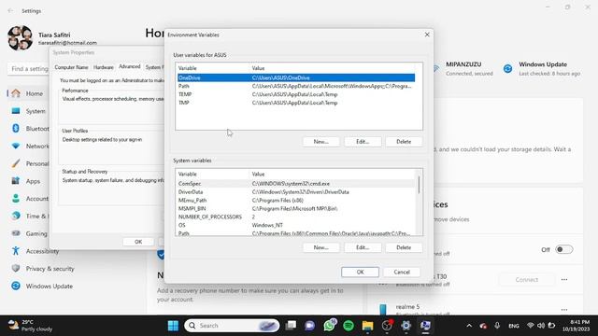Click the microphone tray icon
The height and width of the screenshot is (336, 598).
pyautogui.click(x=497, y=326)
